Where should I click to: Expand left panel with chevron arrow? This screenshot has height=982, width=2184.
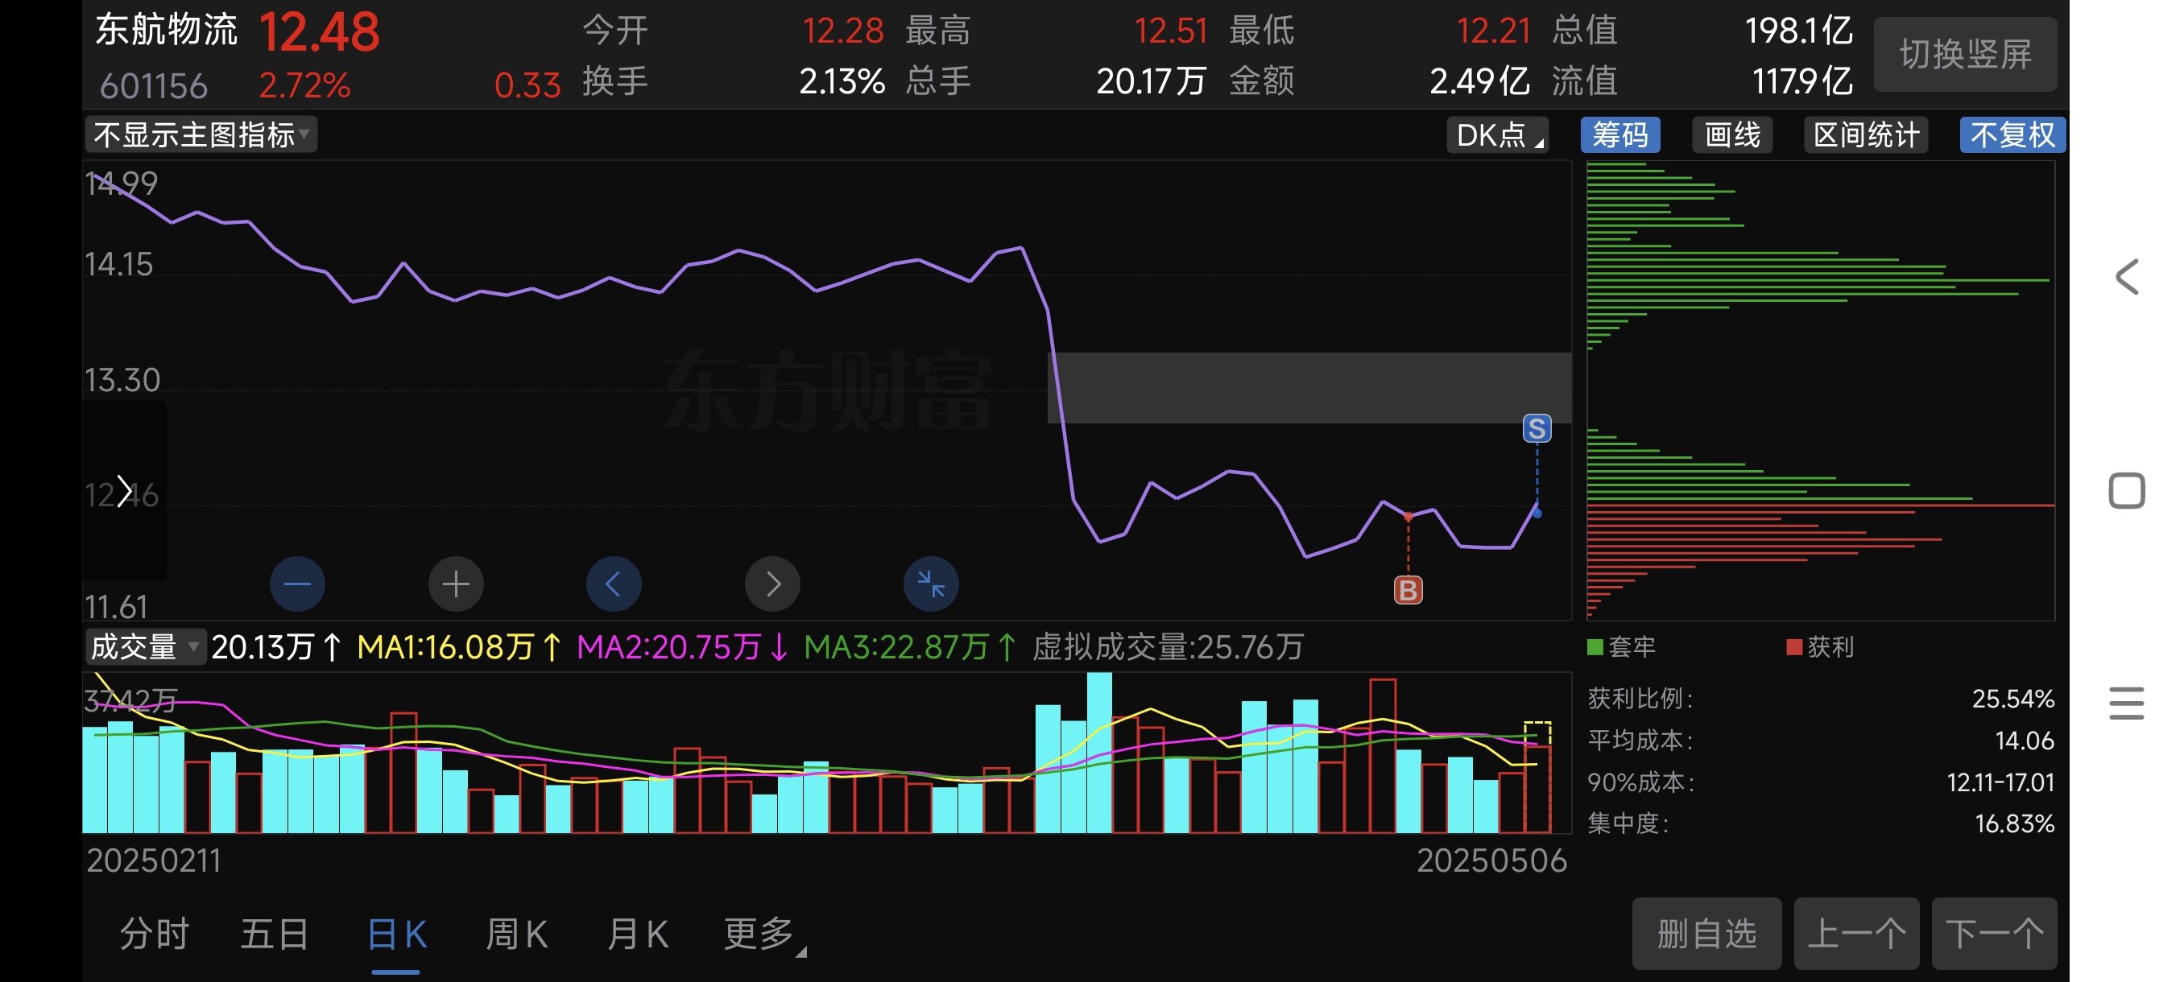click(125, 492)
